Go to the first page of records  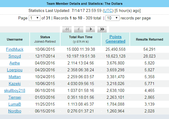point(67,29)
